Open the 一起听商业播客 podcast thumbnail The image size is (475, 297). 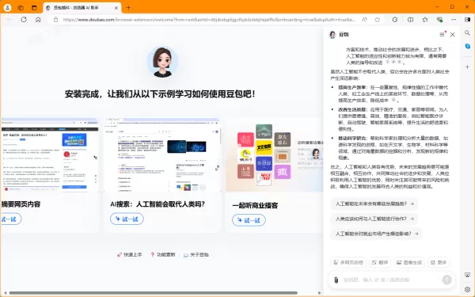coord(275,155)
